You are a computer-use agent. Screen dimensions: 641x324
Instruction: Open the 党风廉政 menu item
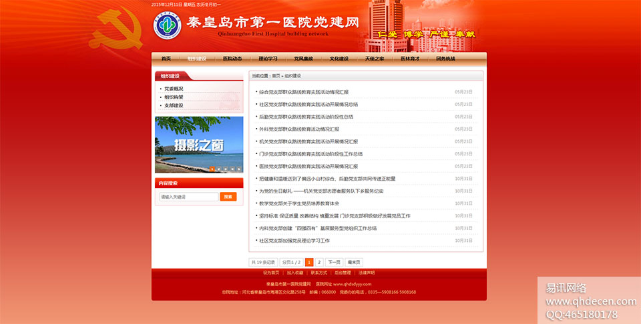303,59
